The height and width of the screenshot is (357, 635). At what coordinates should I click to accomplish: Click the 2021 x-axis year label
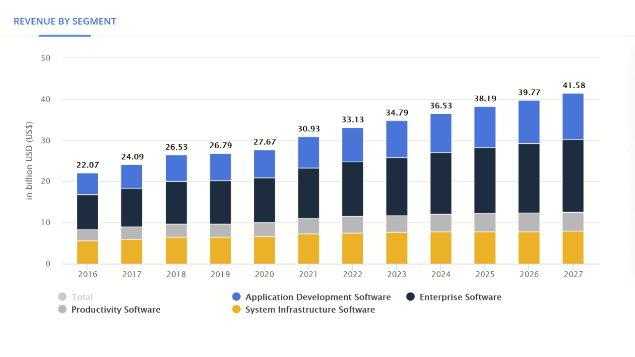pyautogui.click(x=309, y=274)
